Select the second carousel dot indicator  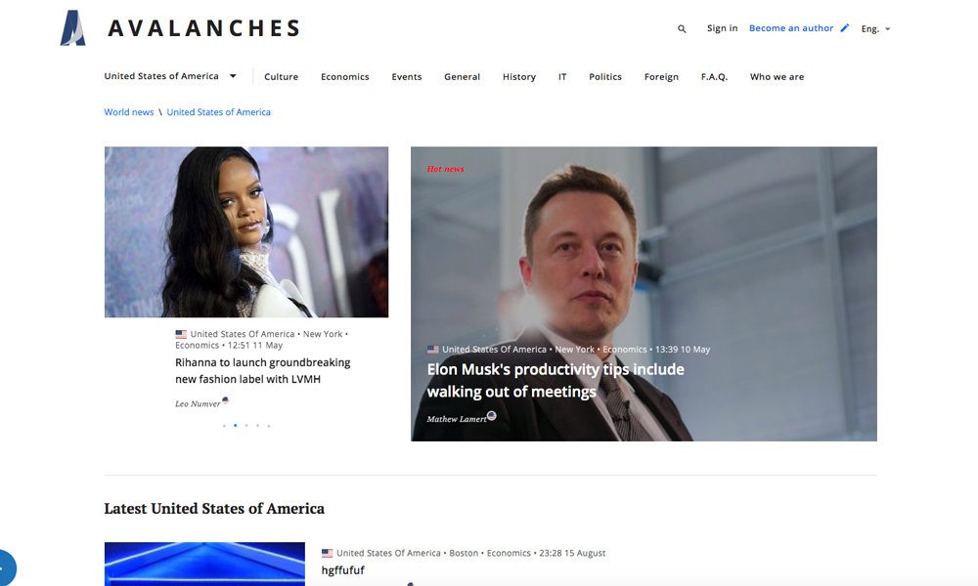[235, 425]
